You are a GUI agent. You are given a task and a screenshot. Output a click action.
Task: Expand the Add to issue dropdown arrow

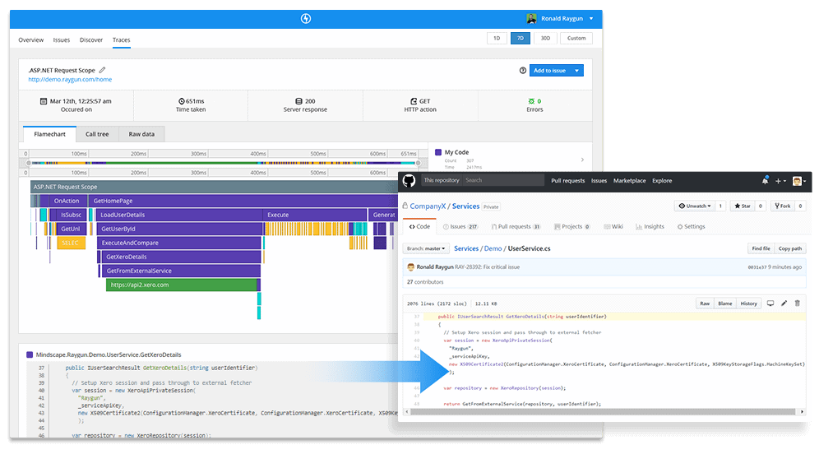pyautogui.click(x=576, y=71)
